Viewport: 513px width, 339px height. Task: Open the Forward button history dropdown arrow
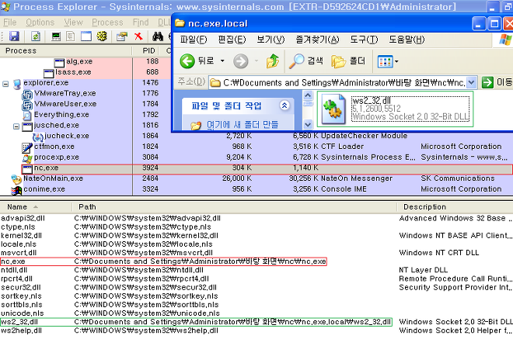pyautogui.click(x=256, y=61)
